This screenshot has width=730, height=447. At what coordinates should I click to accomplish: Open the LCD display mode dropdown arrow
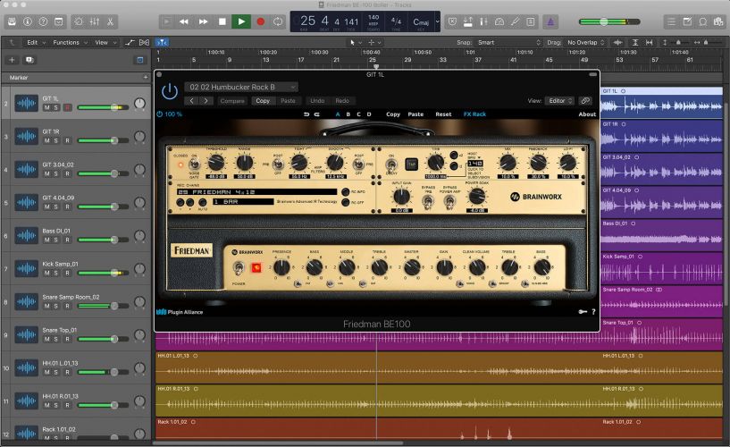click(437, 21)
